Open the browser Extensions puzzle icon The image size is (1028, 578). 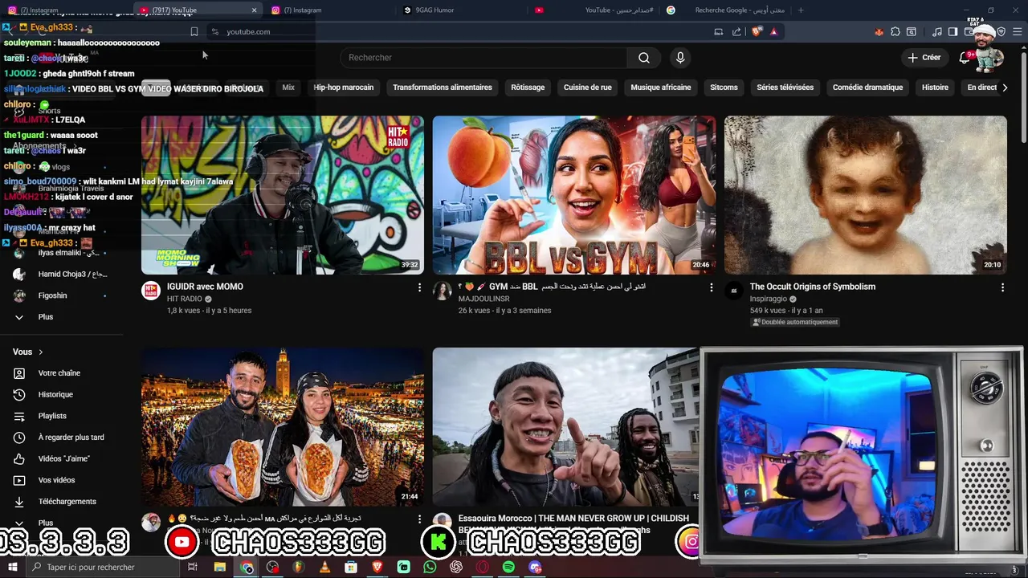click(895, 32)
